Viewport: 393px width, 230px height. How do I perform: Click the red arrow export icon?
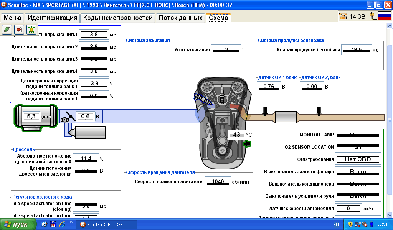point(19,30)
